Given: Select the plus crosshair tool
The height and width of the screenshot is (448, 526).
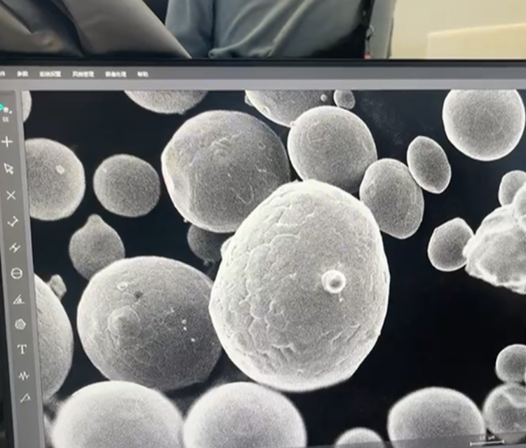Looking at the screenshot, I should click(x=8, y=142).
